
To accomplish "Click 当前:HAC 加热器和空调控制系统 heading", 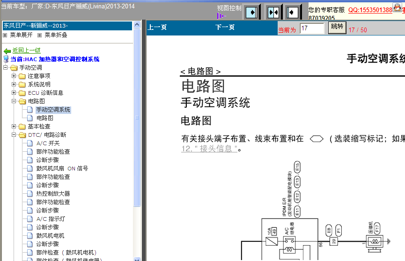I will (55, 59).
